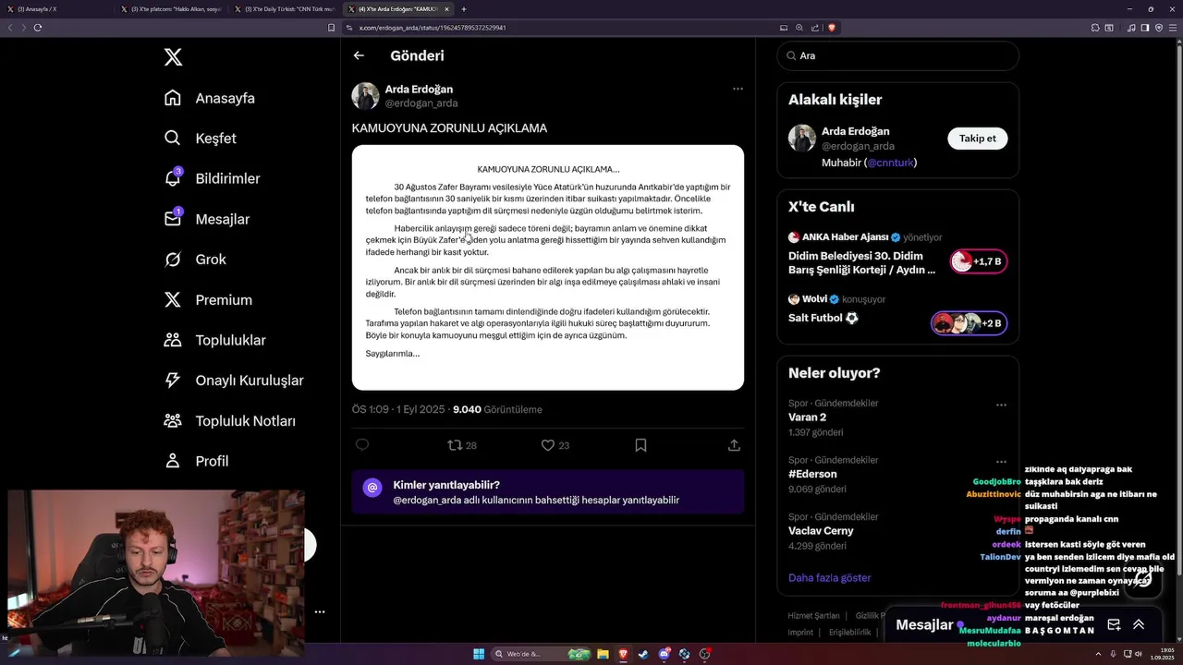This screenshot has width=1183, height=665.
Task: Click the Brave shields lion icon
Action: (x=832, y=28)
